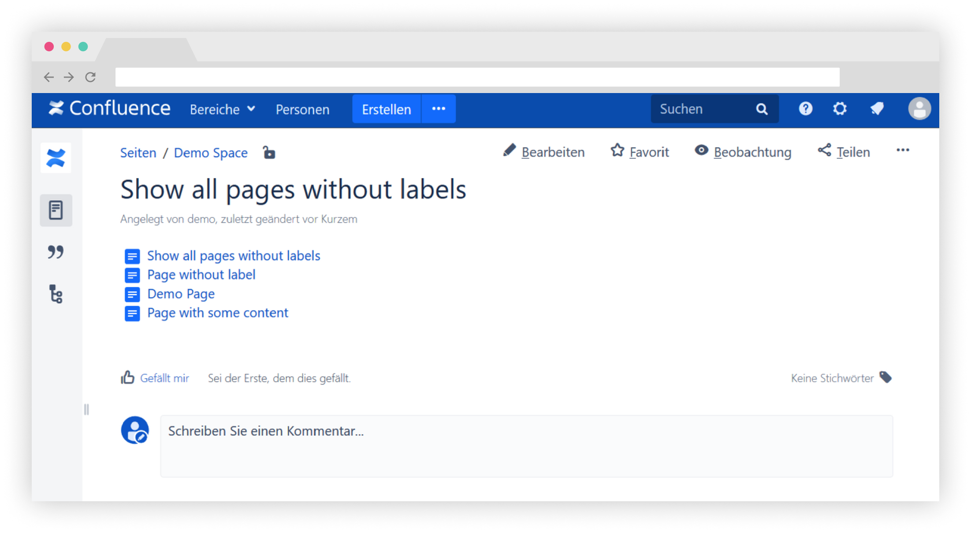Image resolution: width=971 pixels, height=533 pixels.
Task: Mark page as Favorit with star
Action: (640, 152)
